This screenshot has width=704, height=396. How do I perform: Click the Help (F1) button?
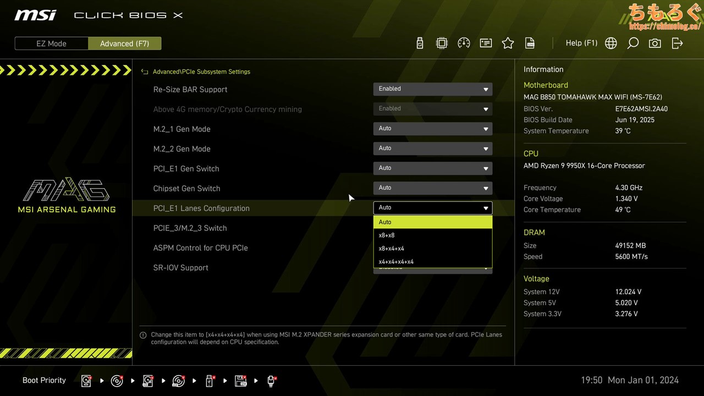pos(581,43)
